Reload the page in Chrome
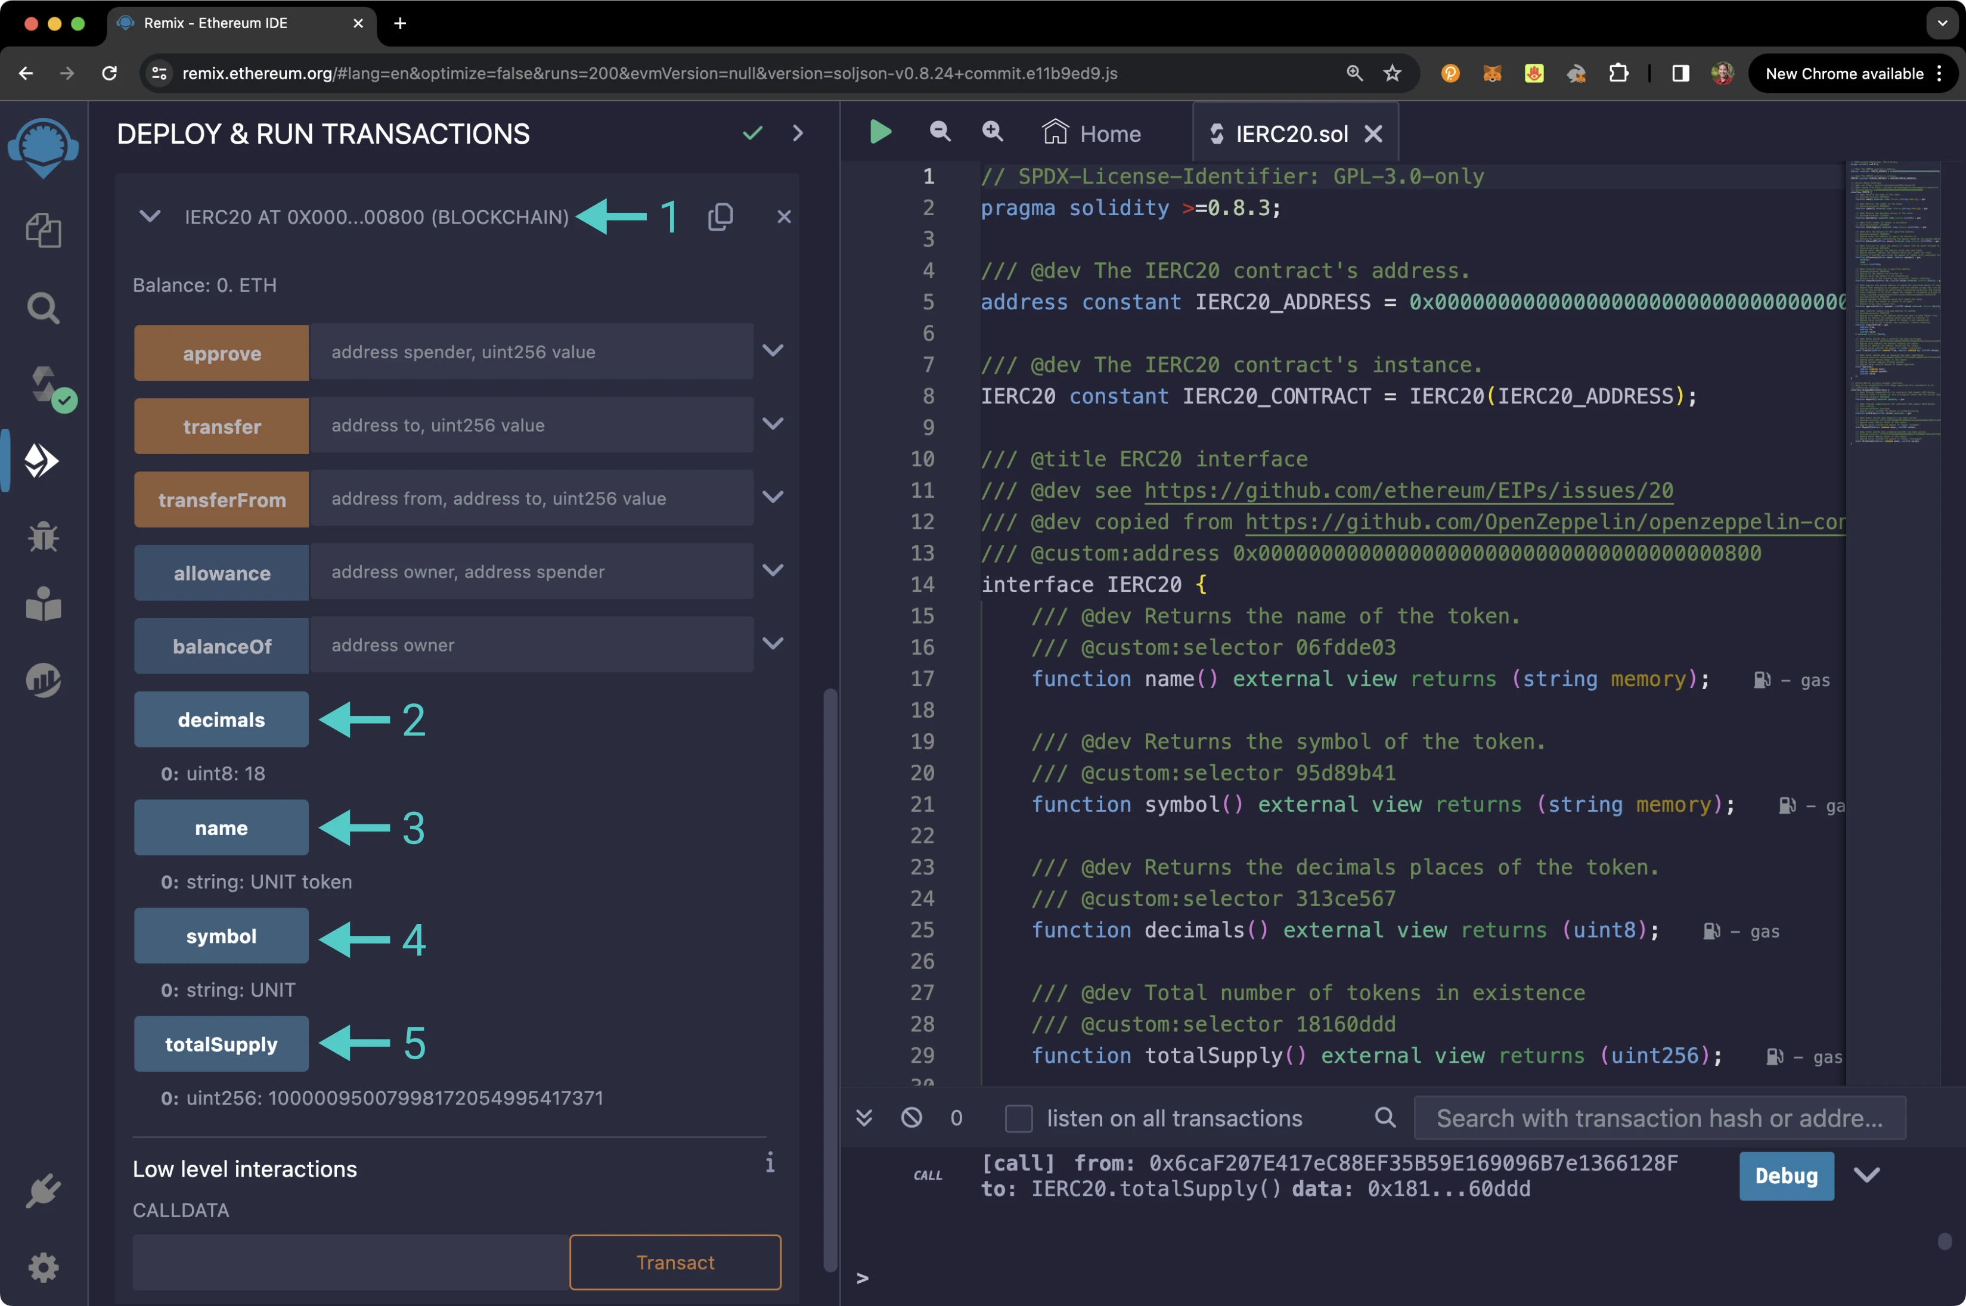Image resolution: width=1966 pixels, height=1306 pixels. (x=109, y=73)
